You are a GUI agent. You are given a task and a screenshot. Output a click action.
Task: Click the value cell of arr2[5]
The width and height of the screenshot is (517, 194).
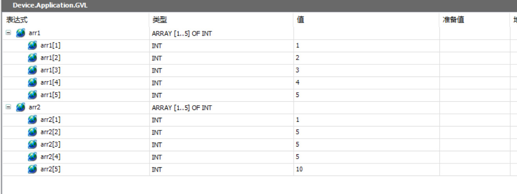coord(366,169)
